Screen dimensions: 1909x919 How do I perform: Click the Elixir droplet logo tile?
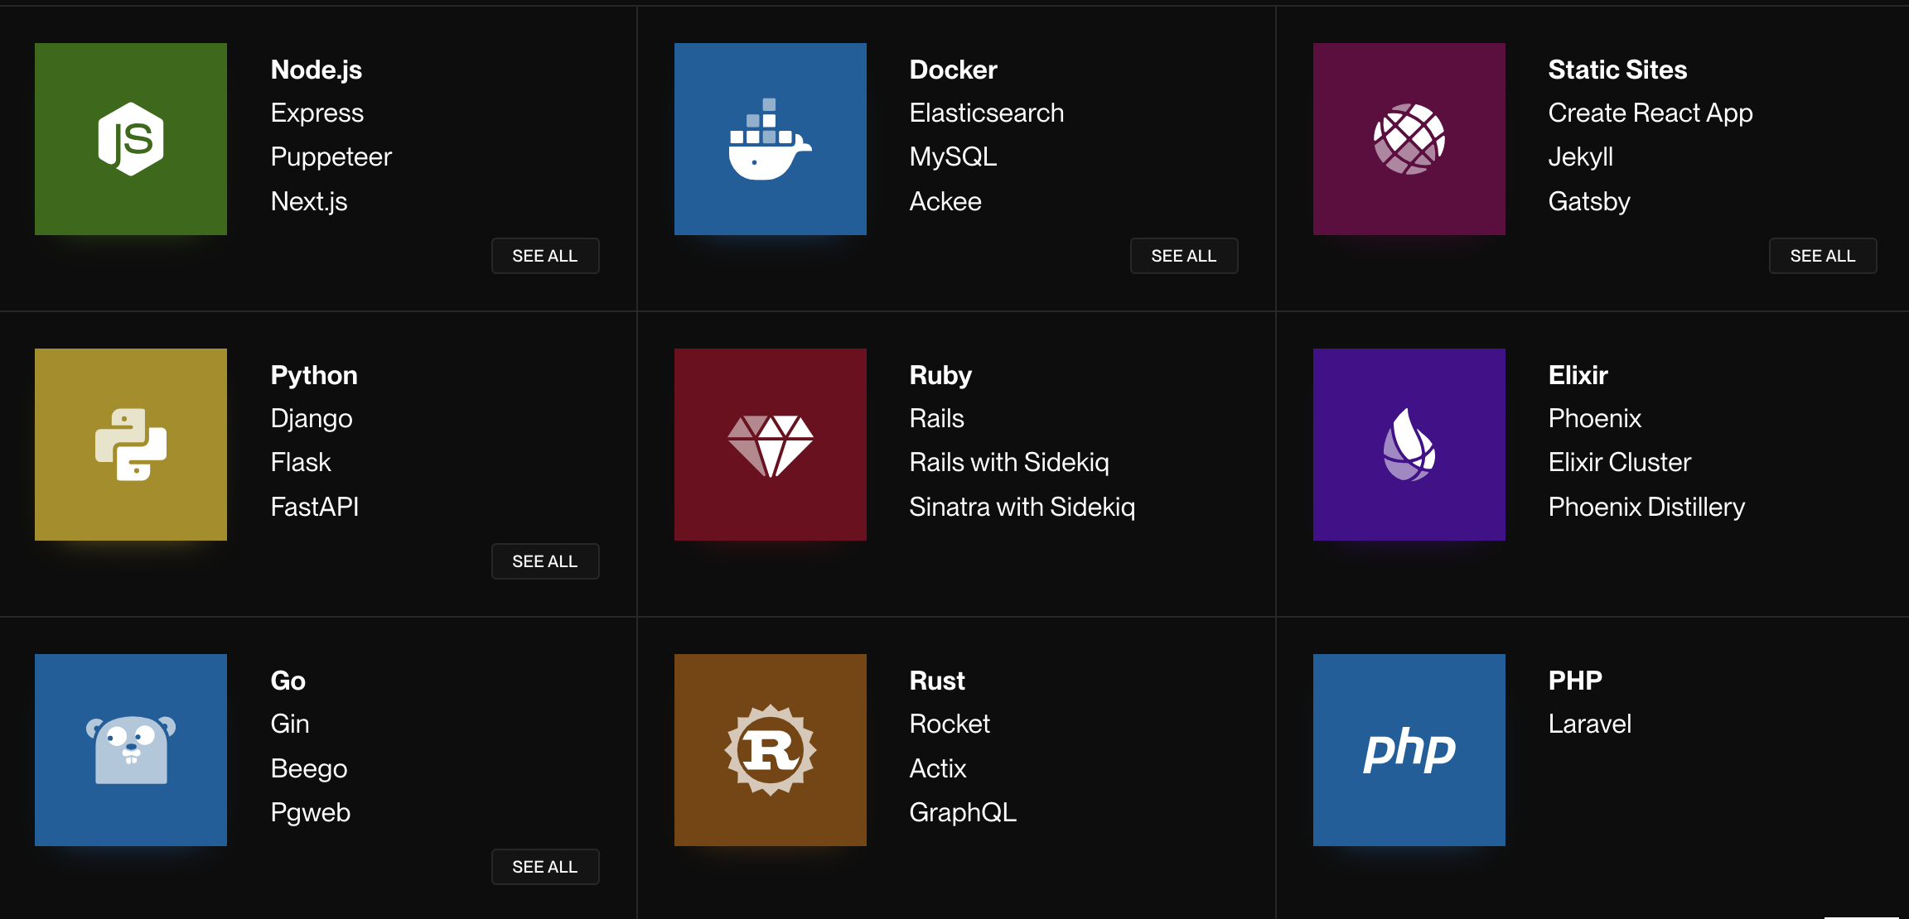(1409, 445)
